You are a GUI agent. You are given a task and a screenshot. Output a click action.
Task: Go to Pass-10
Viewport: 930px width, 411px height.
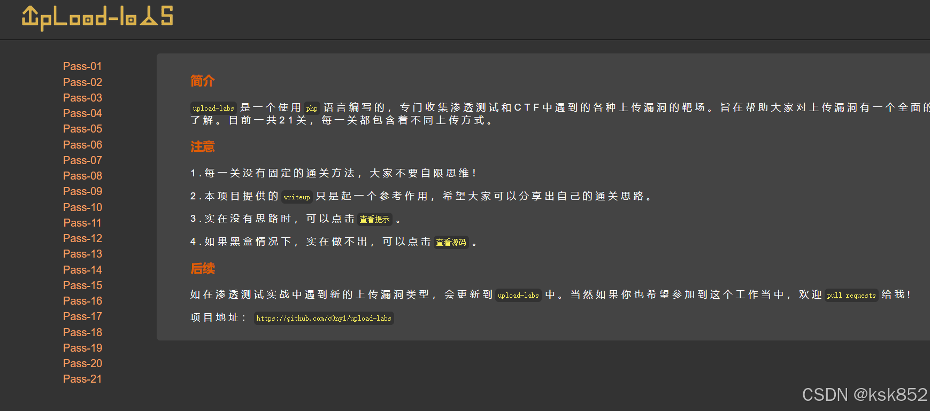click(82, 207)
